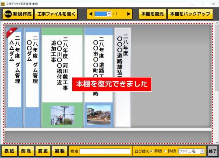Click the next page arrow icon

pyautogui.click(x=129, y=14)
